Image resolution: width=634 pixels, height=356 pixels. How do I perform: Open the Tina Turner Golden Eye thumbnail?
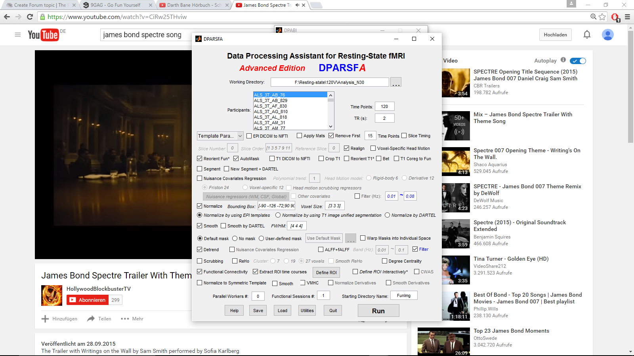point(456,270)
